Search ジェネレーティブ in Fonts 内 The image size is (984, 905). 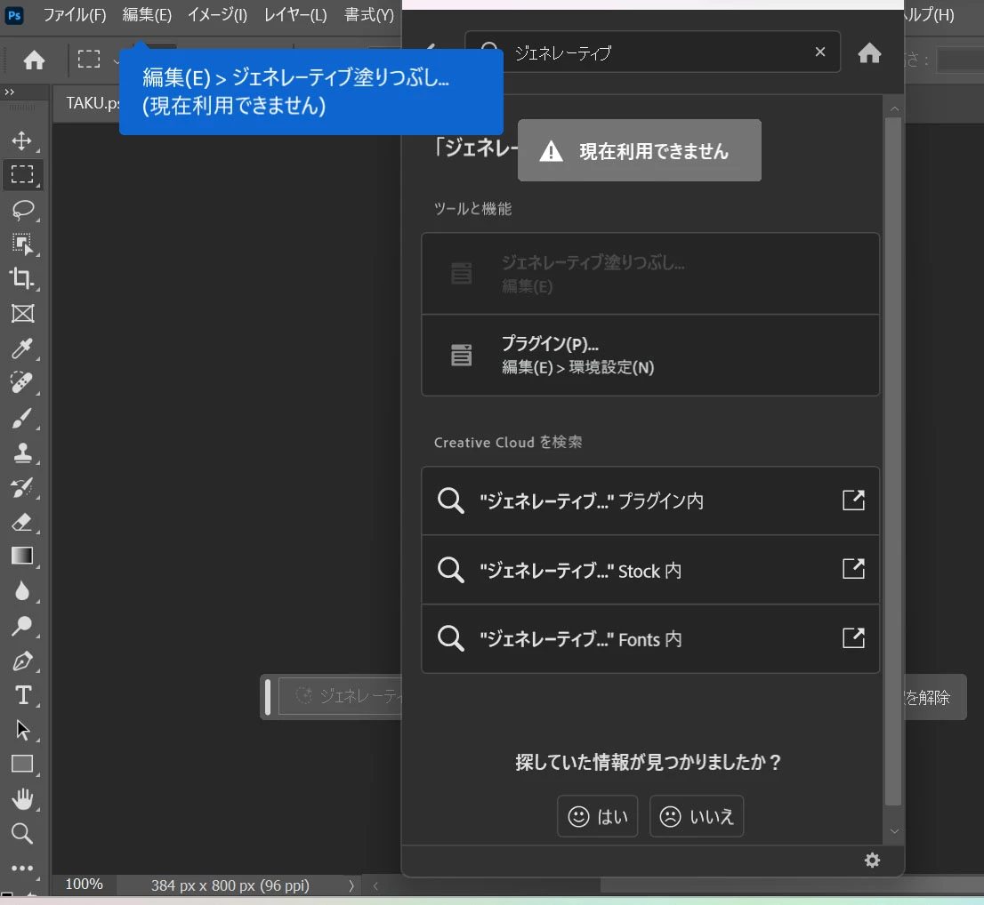[650, 638]
